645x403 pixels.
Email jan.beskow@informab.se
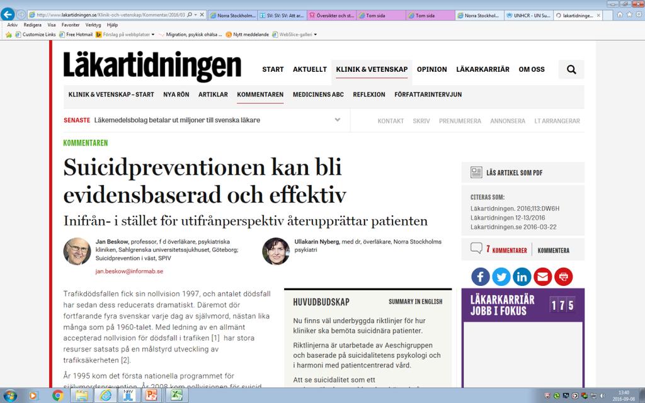129,271
